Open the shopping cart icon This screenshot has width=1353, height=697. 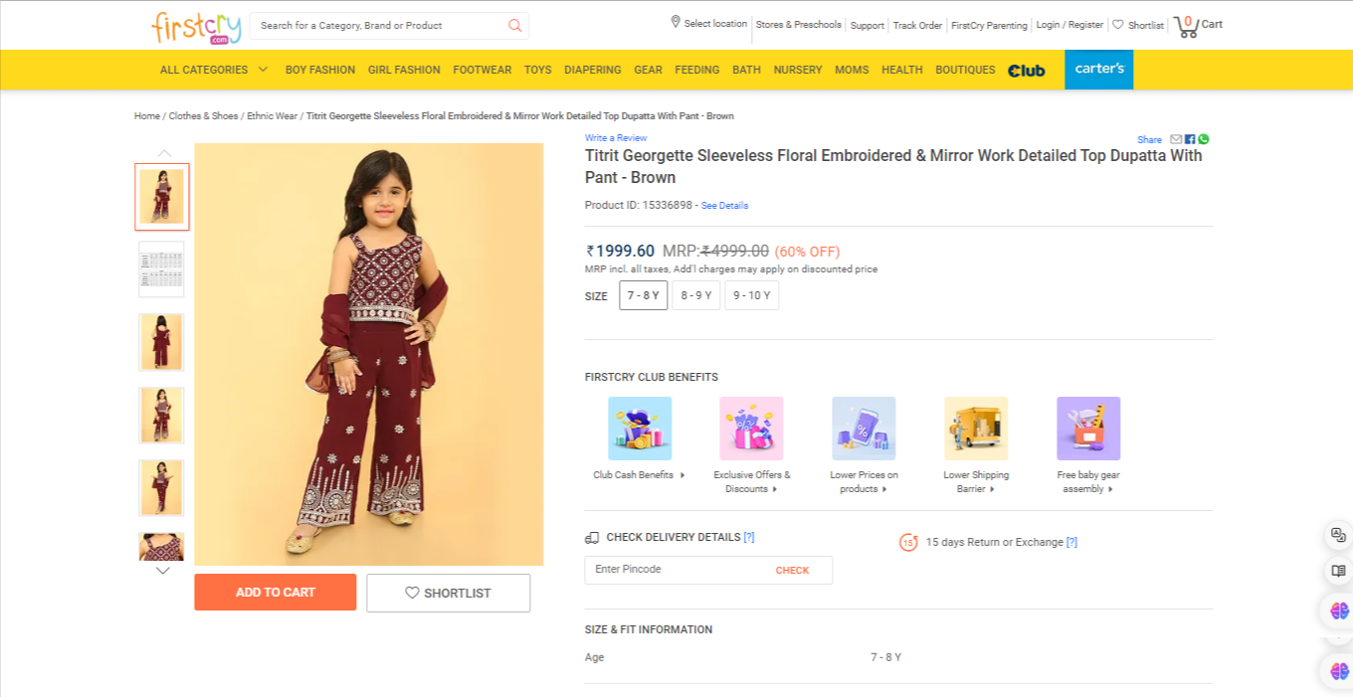point(1187,26)
